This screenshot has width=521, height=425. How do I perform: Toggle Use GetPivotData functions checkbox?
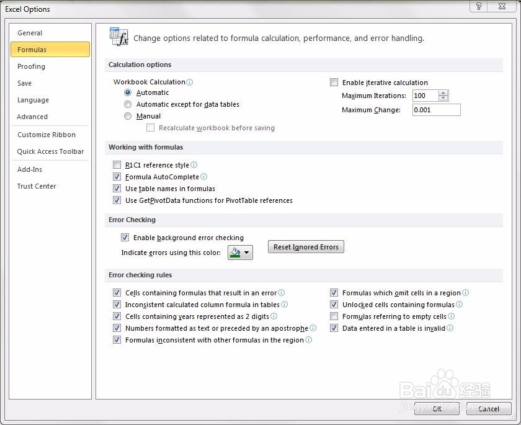pos(117,200)
